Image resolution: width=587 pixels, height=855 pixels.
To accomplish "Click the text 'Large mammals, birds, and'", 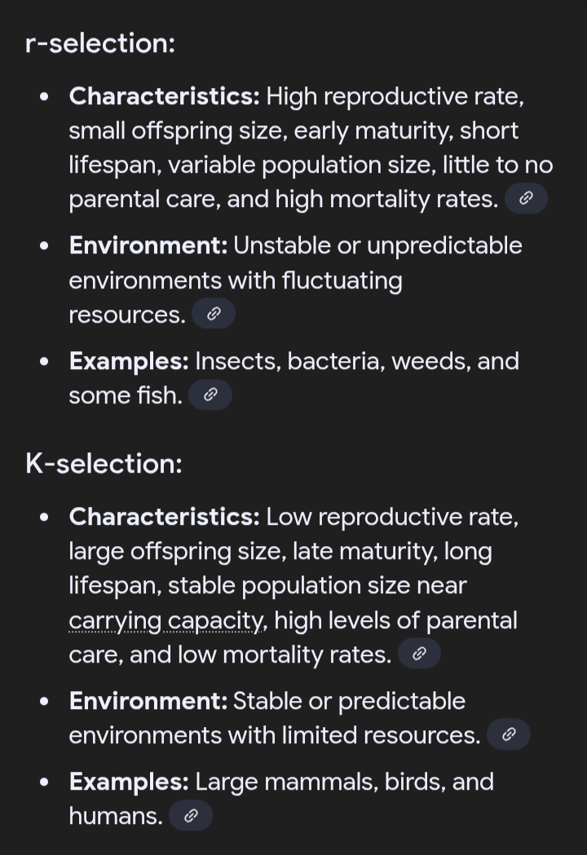I will 344,782.
